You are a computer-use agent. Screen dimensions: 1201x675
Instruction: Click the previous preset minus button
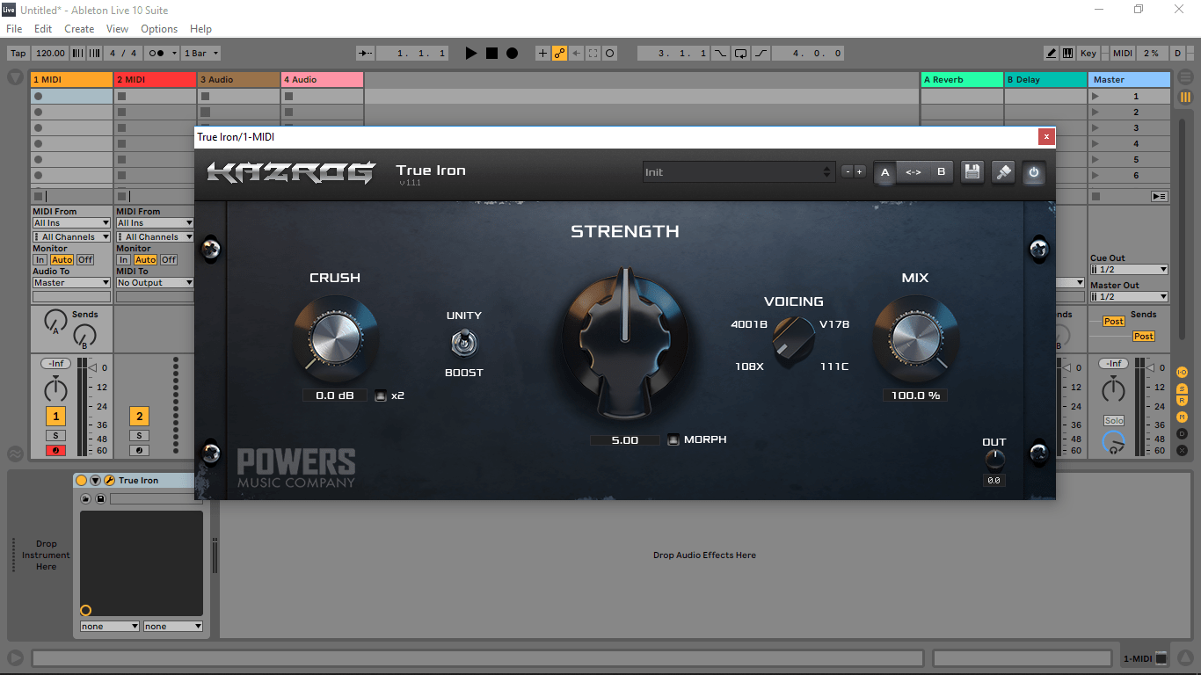[x=848, y=172]
